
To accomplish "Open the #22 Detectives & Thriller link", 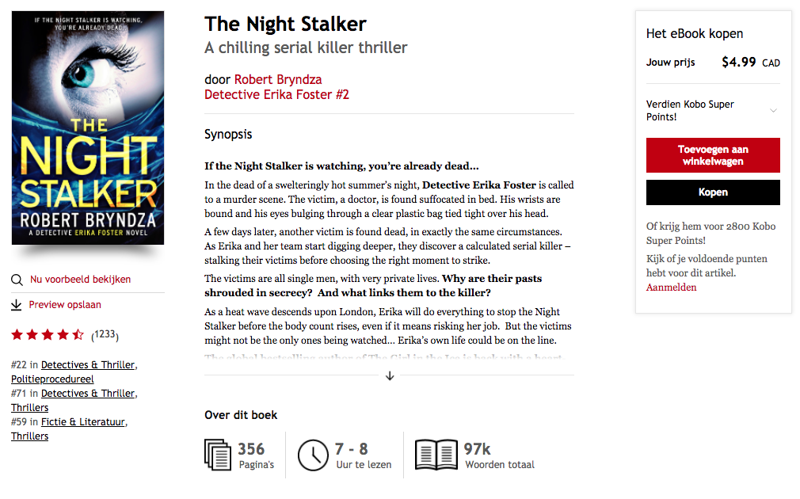I will 87,365.
